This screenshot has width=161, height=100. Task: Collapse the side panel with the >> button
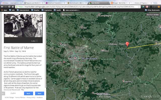3,93
